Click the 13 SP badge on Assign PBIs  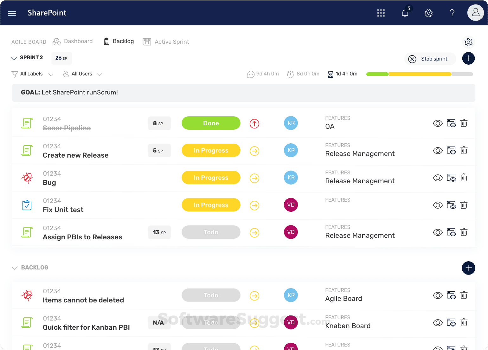pyautogui.click(x=159, y=232)
